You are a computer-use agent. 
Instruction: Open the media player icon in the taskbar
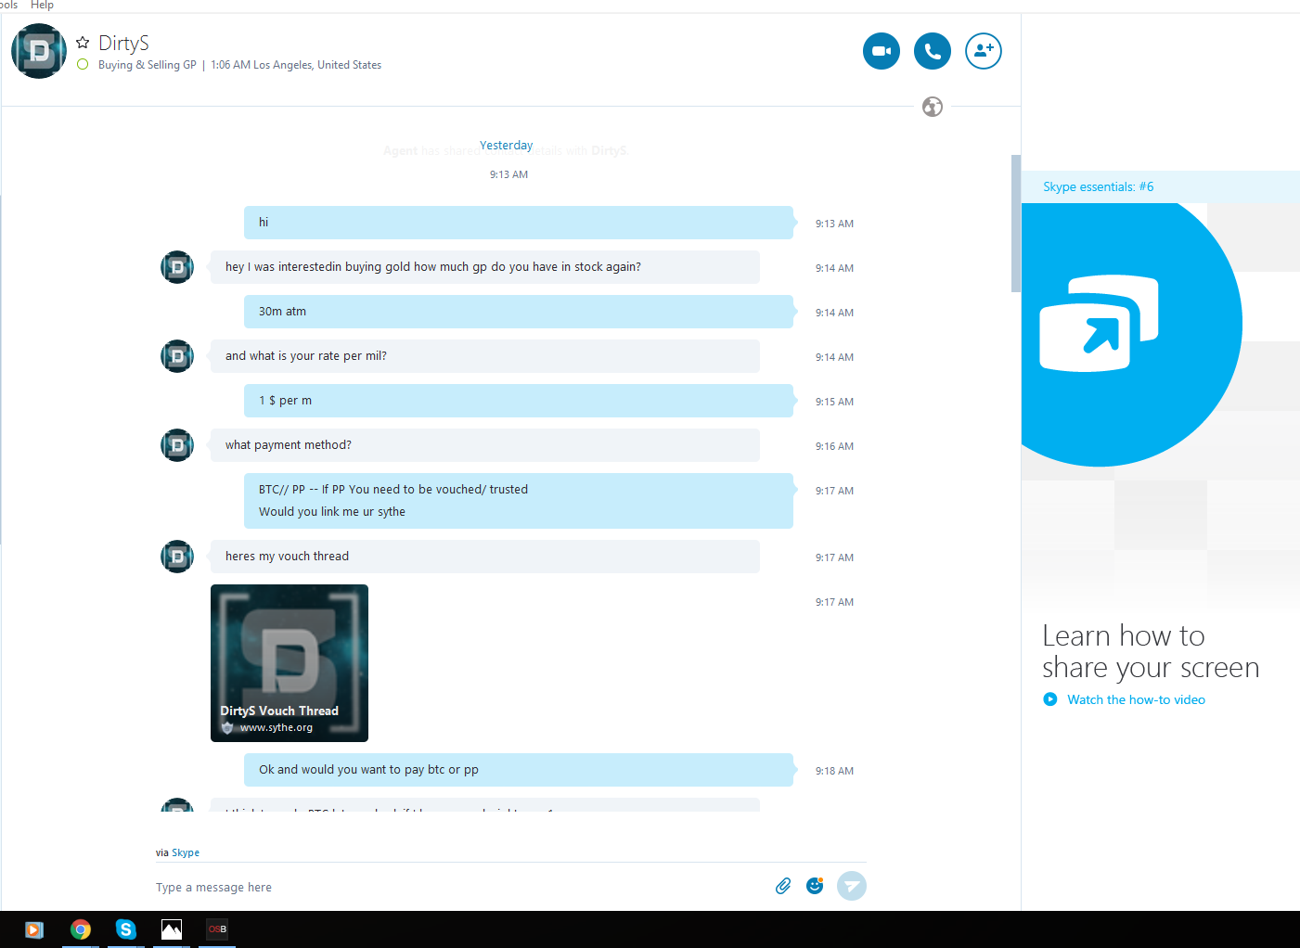[x=34, y=929]
